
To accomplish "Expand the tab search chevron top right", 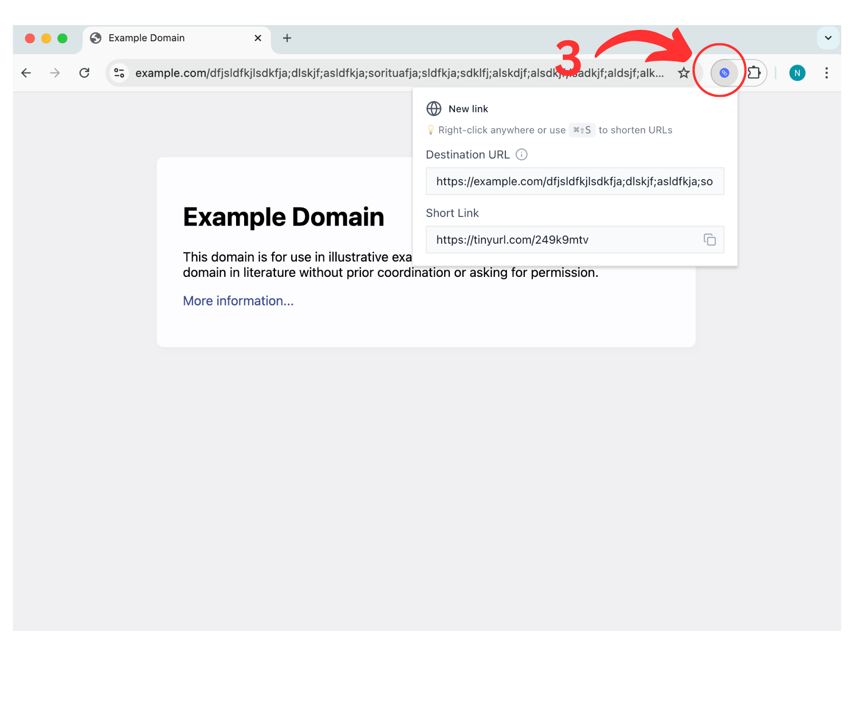I will 828,38.
